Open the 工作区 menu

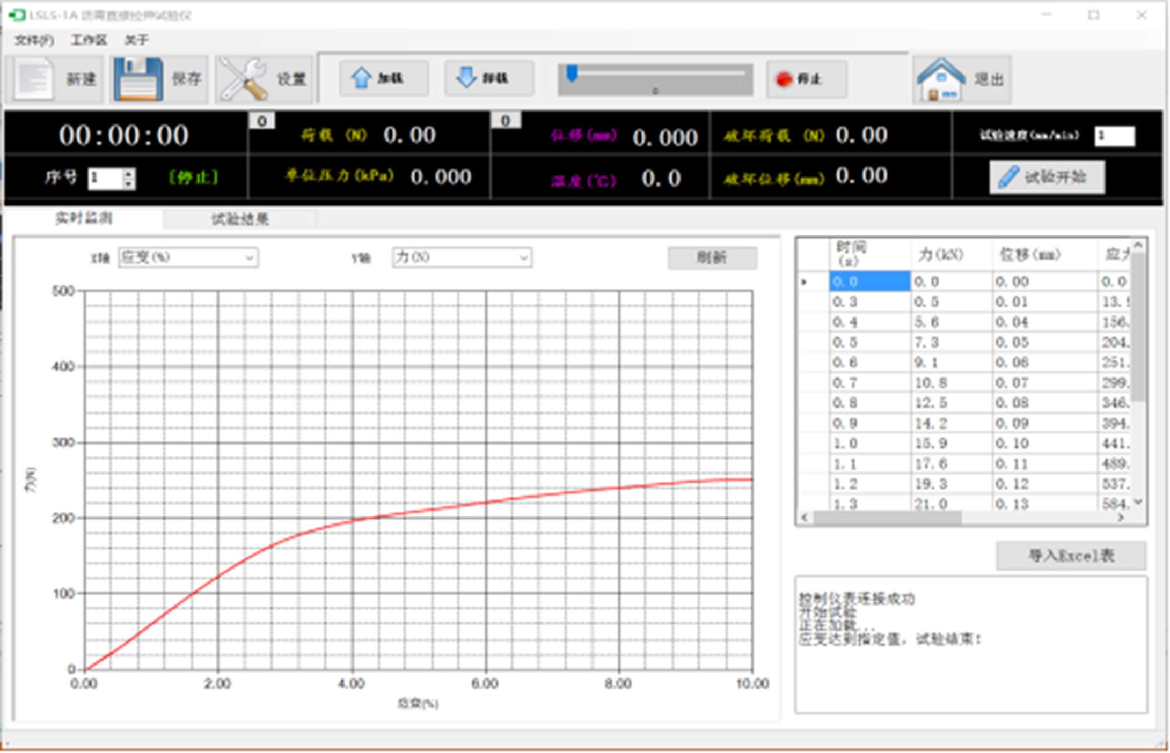(89, 40)
